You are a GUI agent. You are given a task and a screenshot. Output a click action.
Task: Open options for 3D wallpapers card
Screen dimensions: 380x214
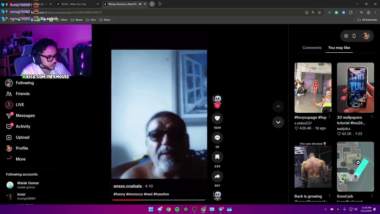click(372, 117)
